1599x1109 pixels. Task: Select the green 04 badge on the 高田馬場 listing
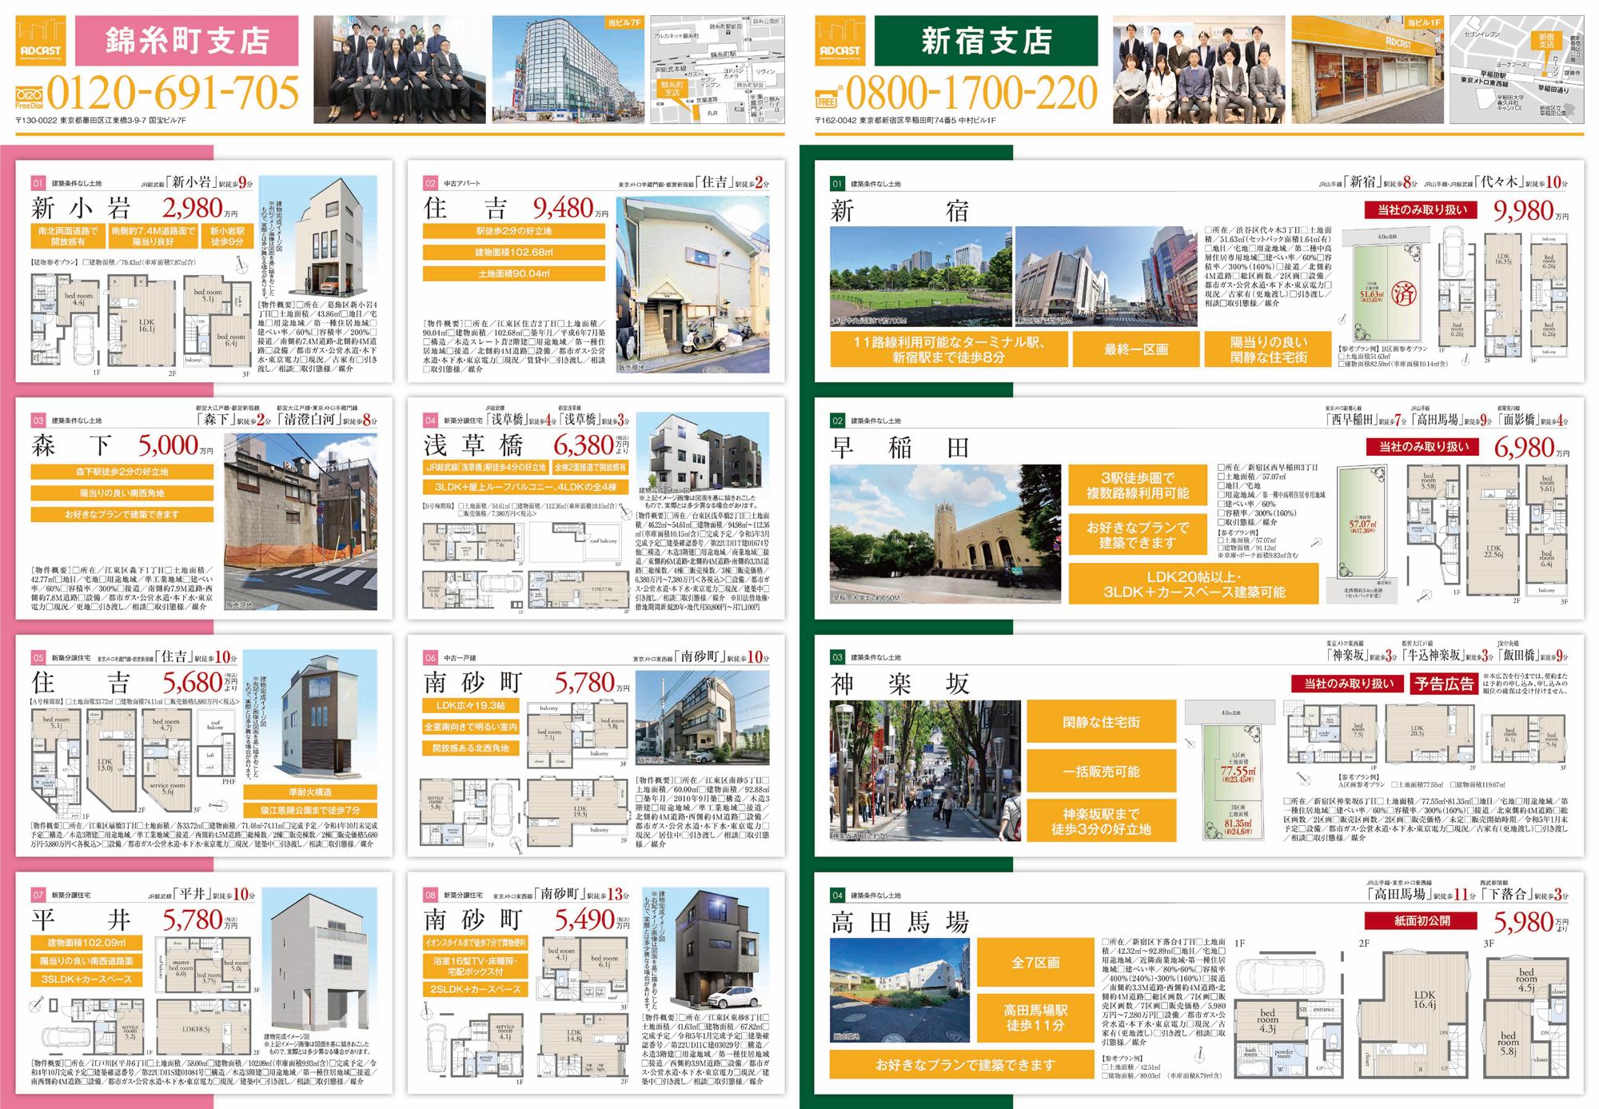(x=837, y=895)
